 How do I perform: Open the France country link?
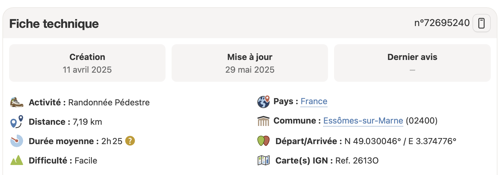coord(314,101)
